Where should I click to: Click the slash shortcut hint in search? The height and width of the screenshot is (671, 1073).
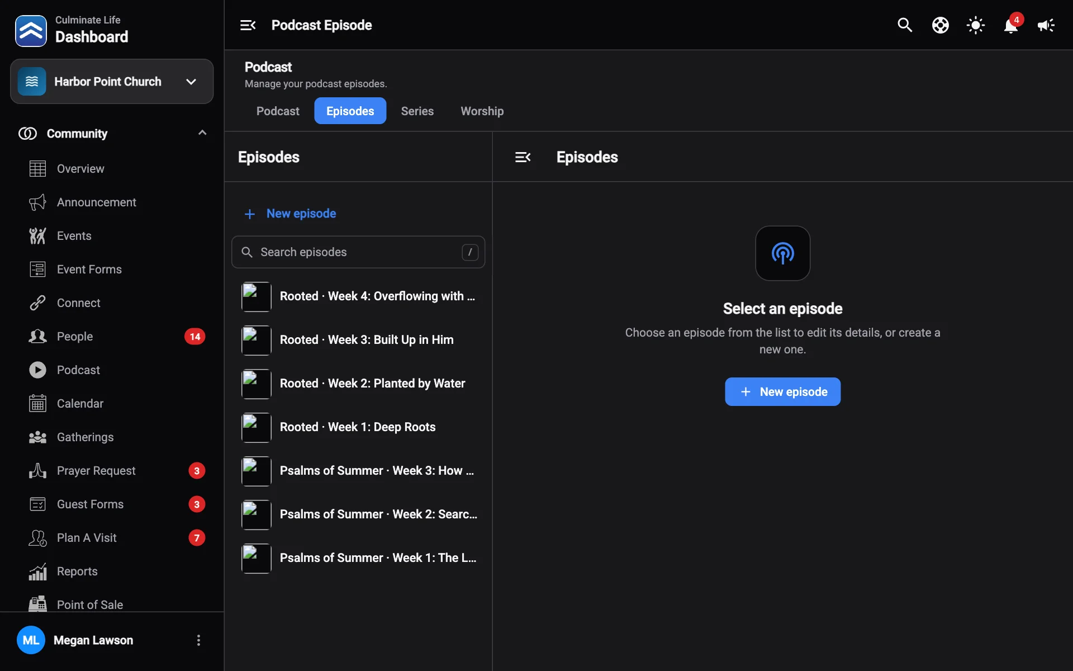(x=470, y=252)
